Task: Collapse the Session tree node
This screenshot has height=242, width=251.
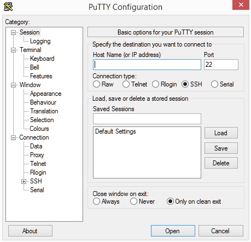Action: tap(13, 33)
